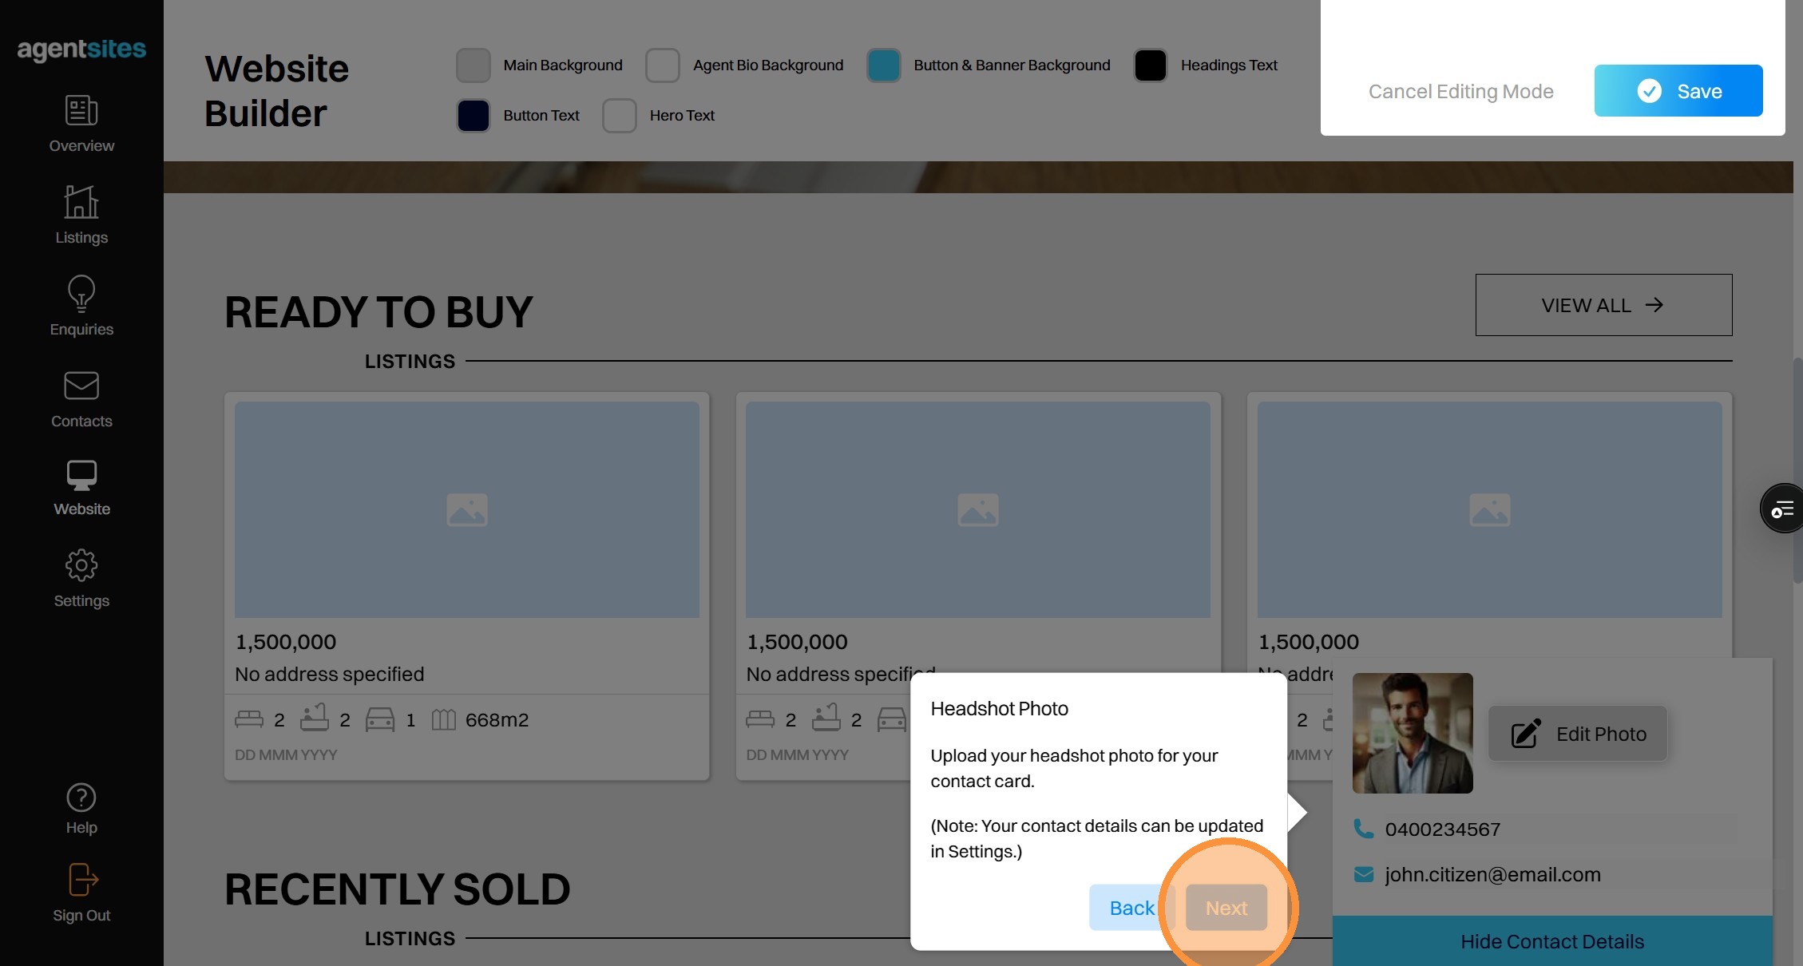Pick the Main Background color swatch

(474, 65)
